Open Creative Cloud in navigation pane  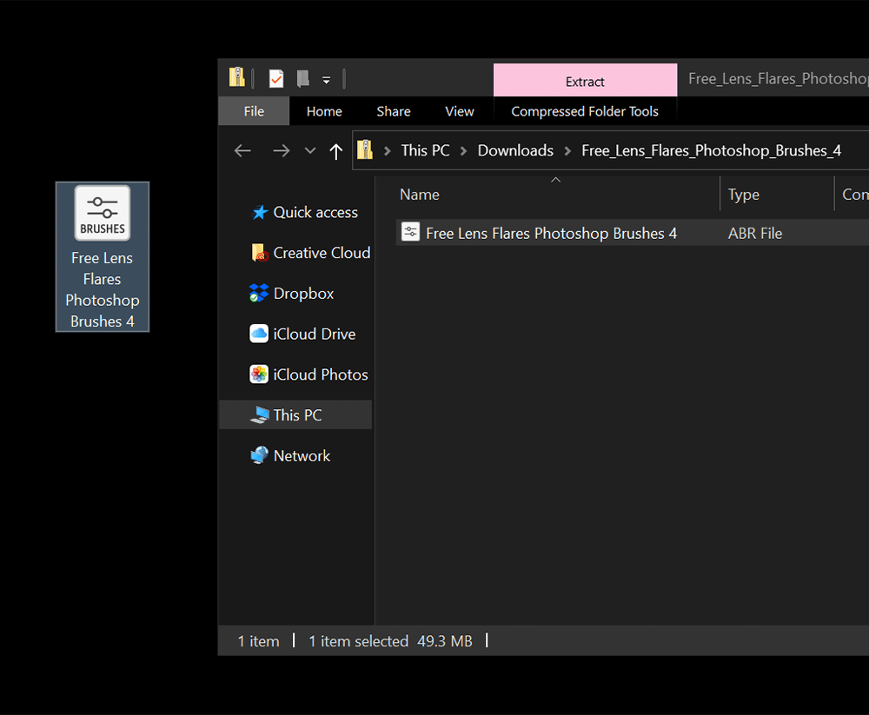pos(322,253)
